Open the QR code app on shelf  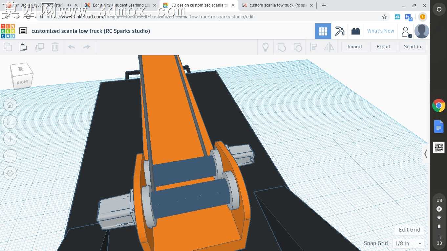(439, 148)
